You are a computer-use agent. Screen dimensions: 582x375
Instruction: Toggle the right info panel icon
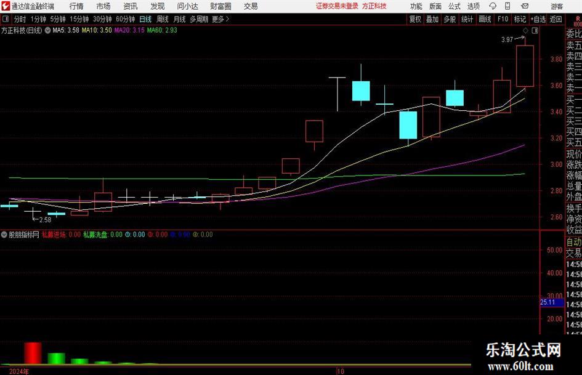click(535, 31)
